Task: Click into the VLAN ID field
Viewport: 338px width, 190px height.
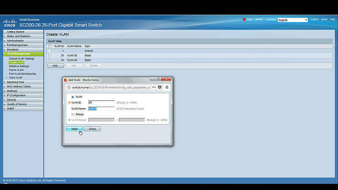Action: coord(101,103)
